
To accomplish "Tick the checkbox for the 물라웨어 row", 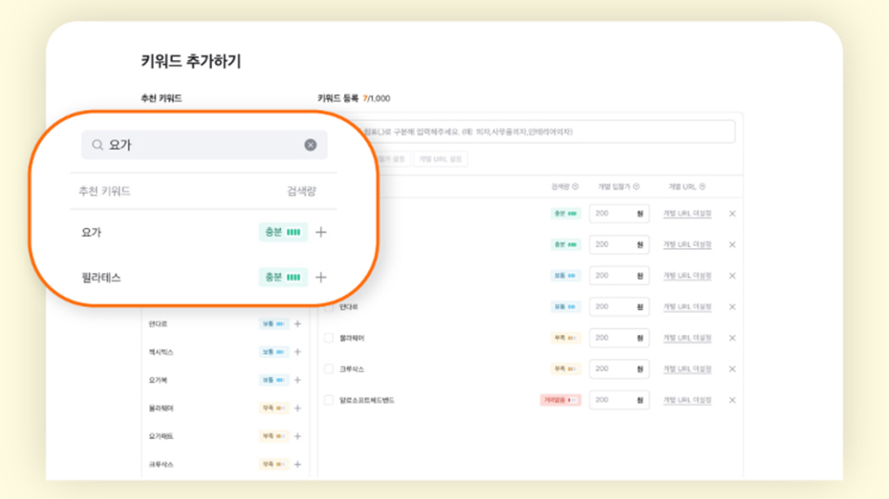I will click(329, 338).
